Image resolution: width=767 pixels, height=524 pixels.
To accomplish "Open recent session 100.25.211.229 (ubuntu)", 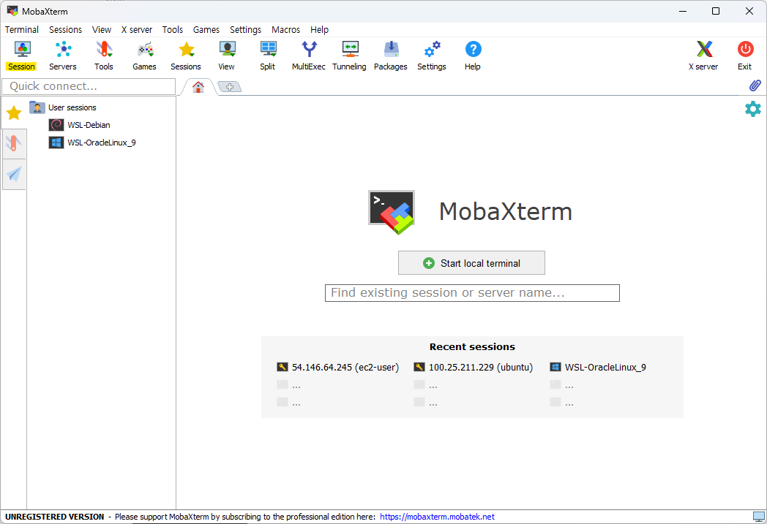I will tap(474, 368).
